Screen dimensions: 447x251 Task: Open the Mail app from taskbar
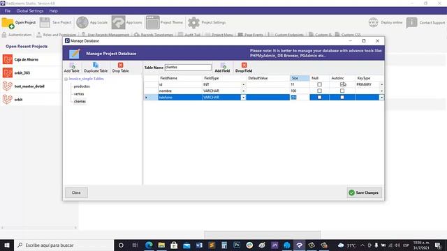pos(186,245)
